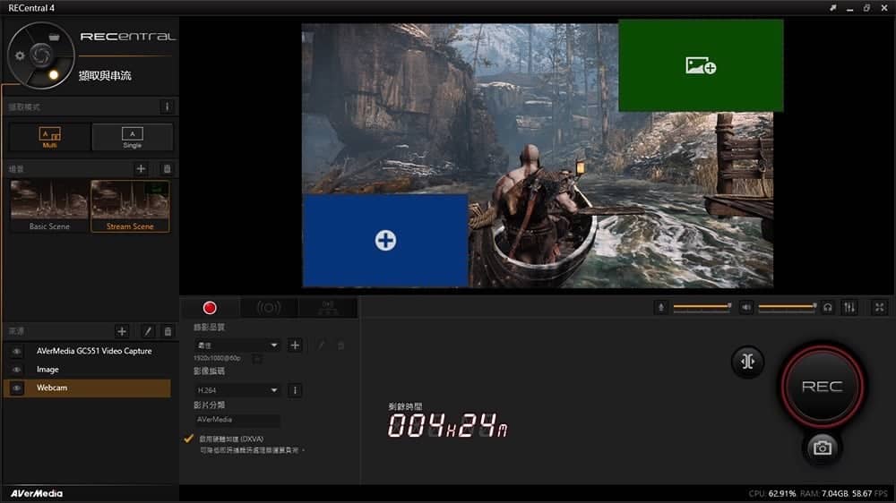The width and height of the screenshot is (896, 503).
Task: Select the Image source row
Action: coord(88,370)
